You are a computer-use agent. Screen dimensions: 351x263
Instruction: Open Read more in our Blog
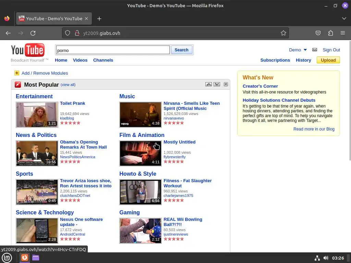(x=314, y=129)
